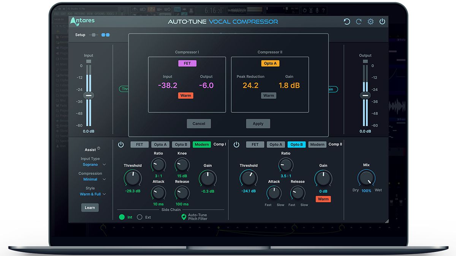Click the Apply button in the dialog
The image size is (456, 256).
[258, 124]
